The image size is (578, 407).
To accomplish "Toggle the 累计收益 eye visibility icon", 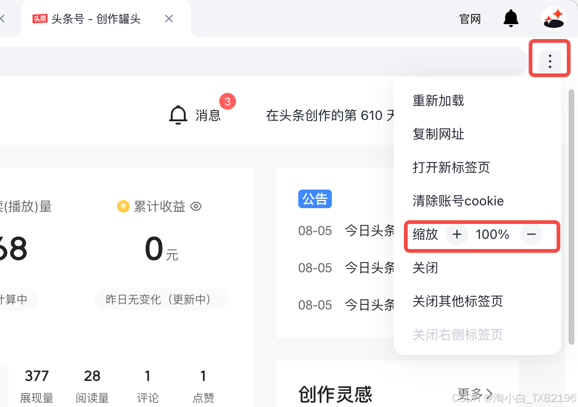I will pyautogui.click(x=196, y=206).
